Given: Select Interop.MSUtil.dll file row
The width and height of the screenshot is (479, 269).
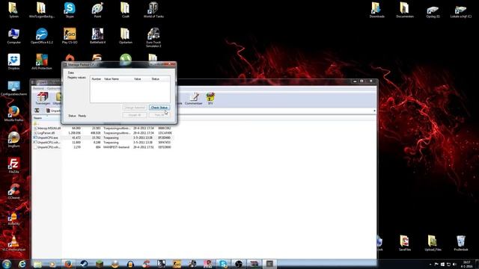Looking at the screenshot, I should pos(103,129).
